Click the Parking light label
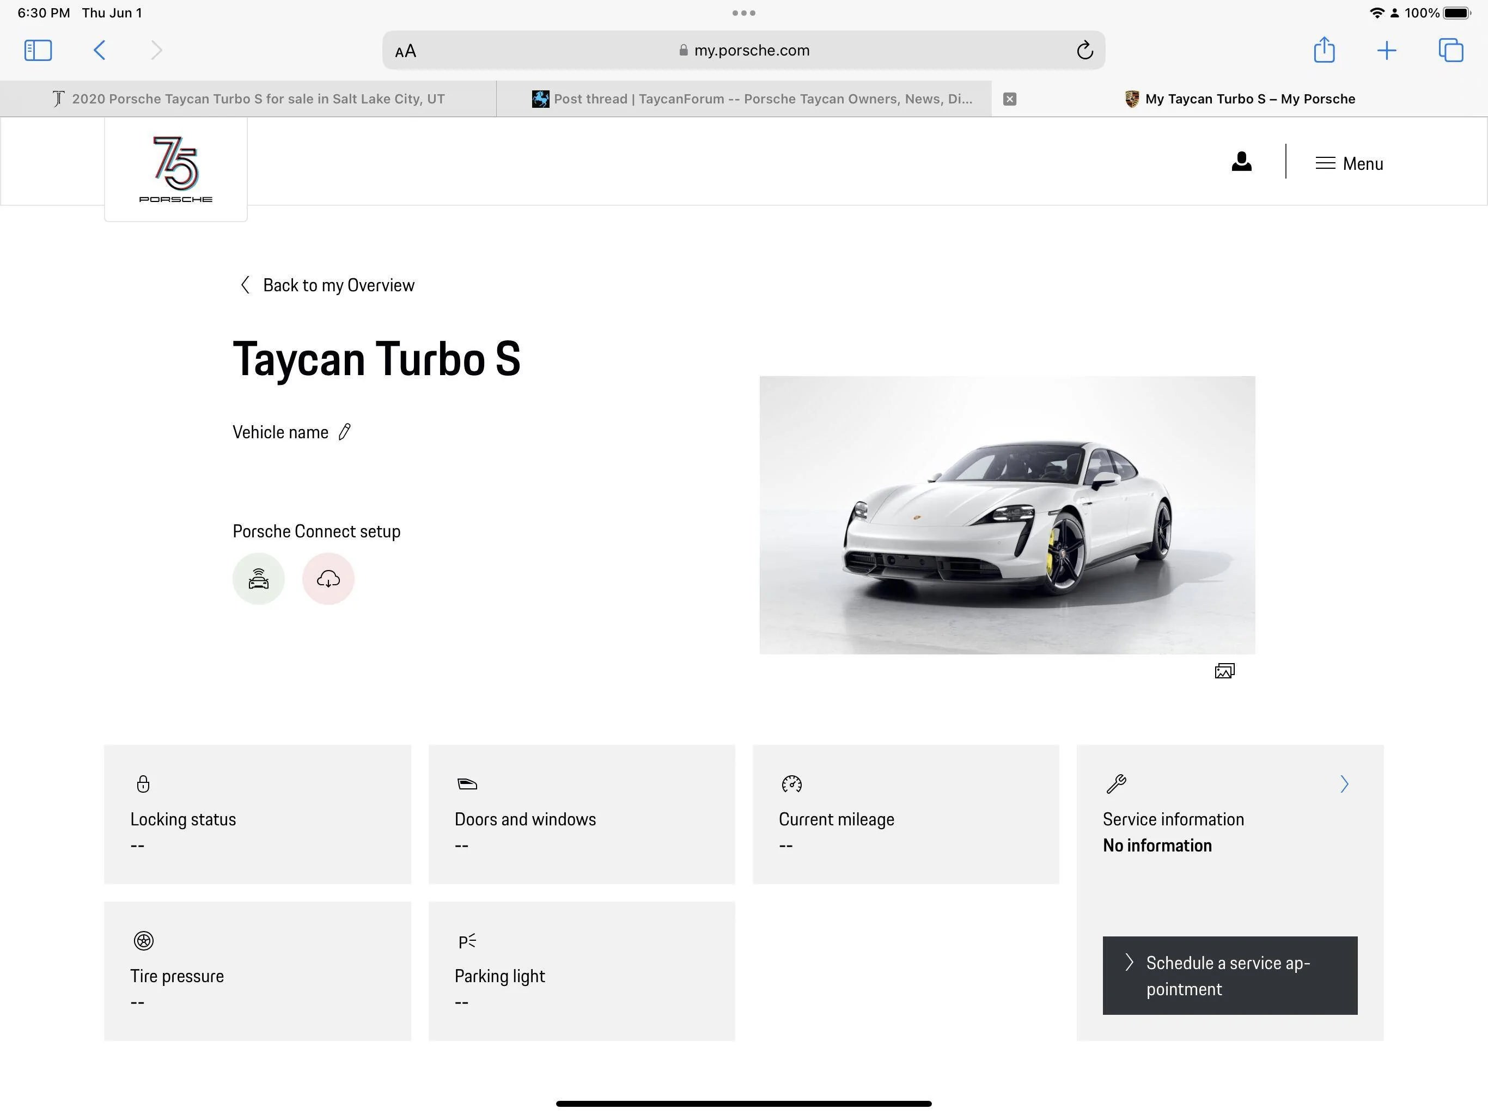Viewport: 1488px width, 1115px height. pyautogui.click(x=499, y=976)
